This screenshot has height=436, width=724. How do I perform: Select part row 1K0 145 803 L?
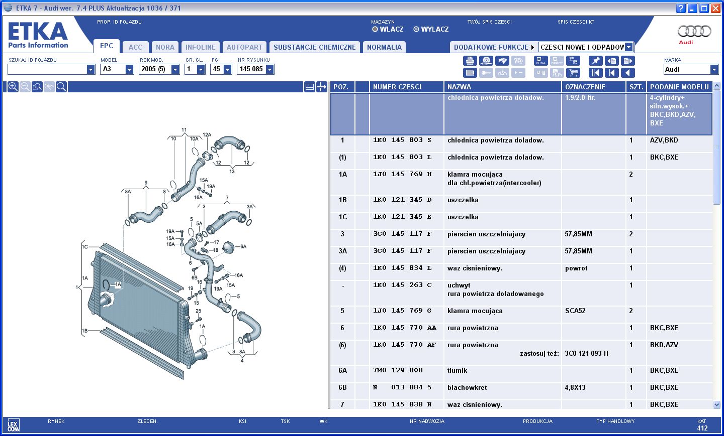[x=521, y=162]
